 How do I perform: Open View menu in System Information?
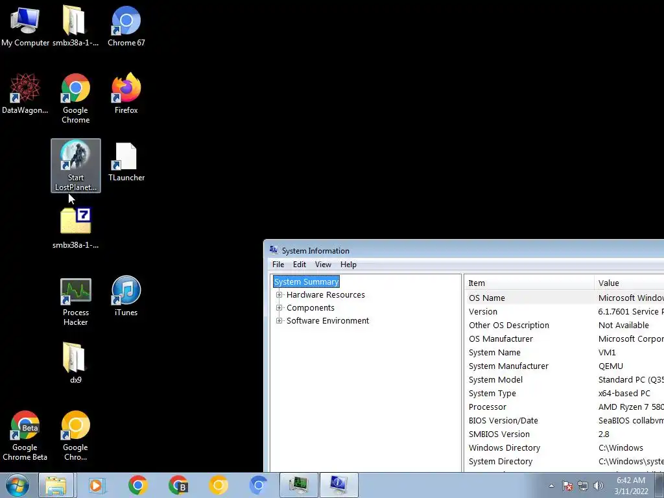[x=323, y=265]
